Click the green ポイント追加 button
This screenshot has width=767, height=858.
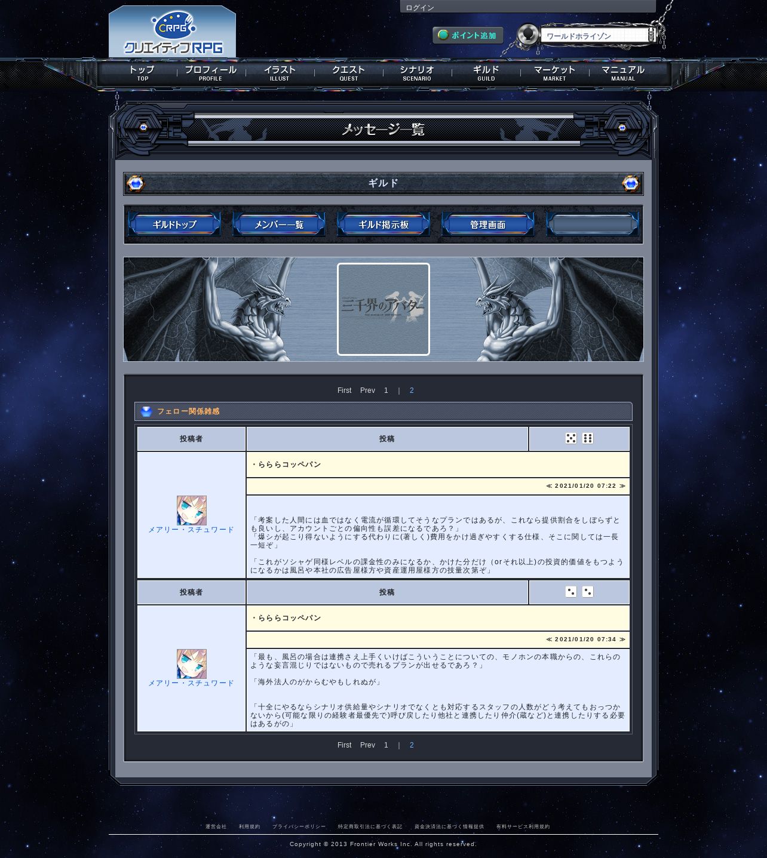[468, 35]
